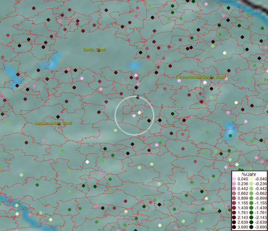Pick the -0.899 green legend swatch

pos(251,198)
